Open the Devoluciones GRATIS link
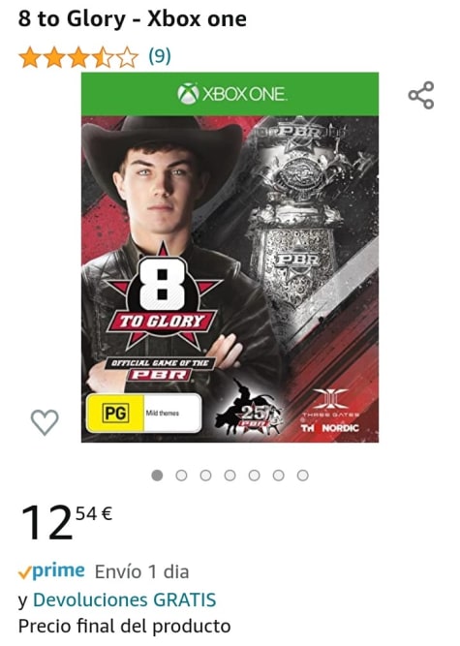The width and height of the screenshot is (460, 646). 124,600
